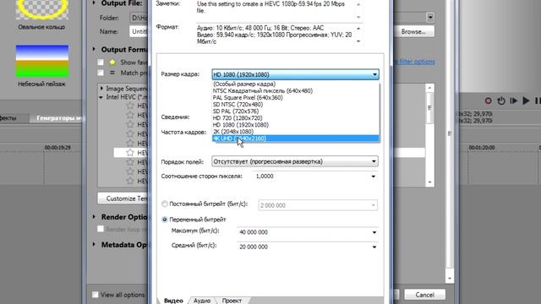541x304 pixels.
Task: Tick the Match project settings checkbox
Action: [x=101, y=73]
